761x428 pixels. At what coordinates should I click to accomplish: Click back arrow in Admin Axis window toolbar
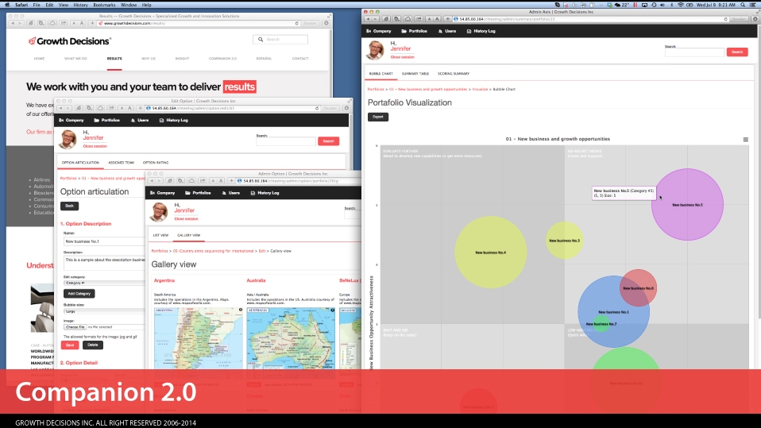point(369,19)
